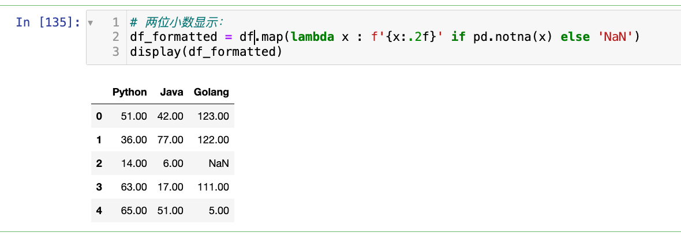681x236 pixels.
Task: Select row index 2 in the table
Action: coord(99,163)
